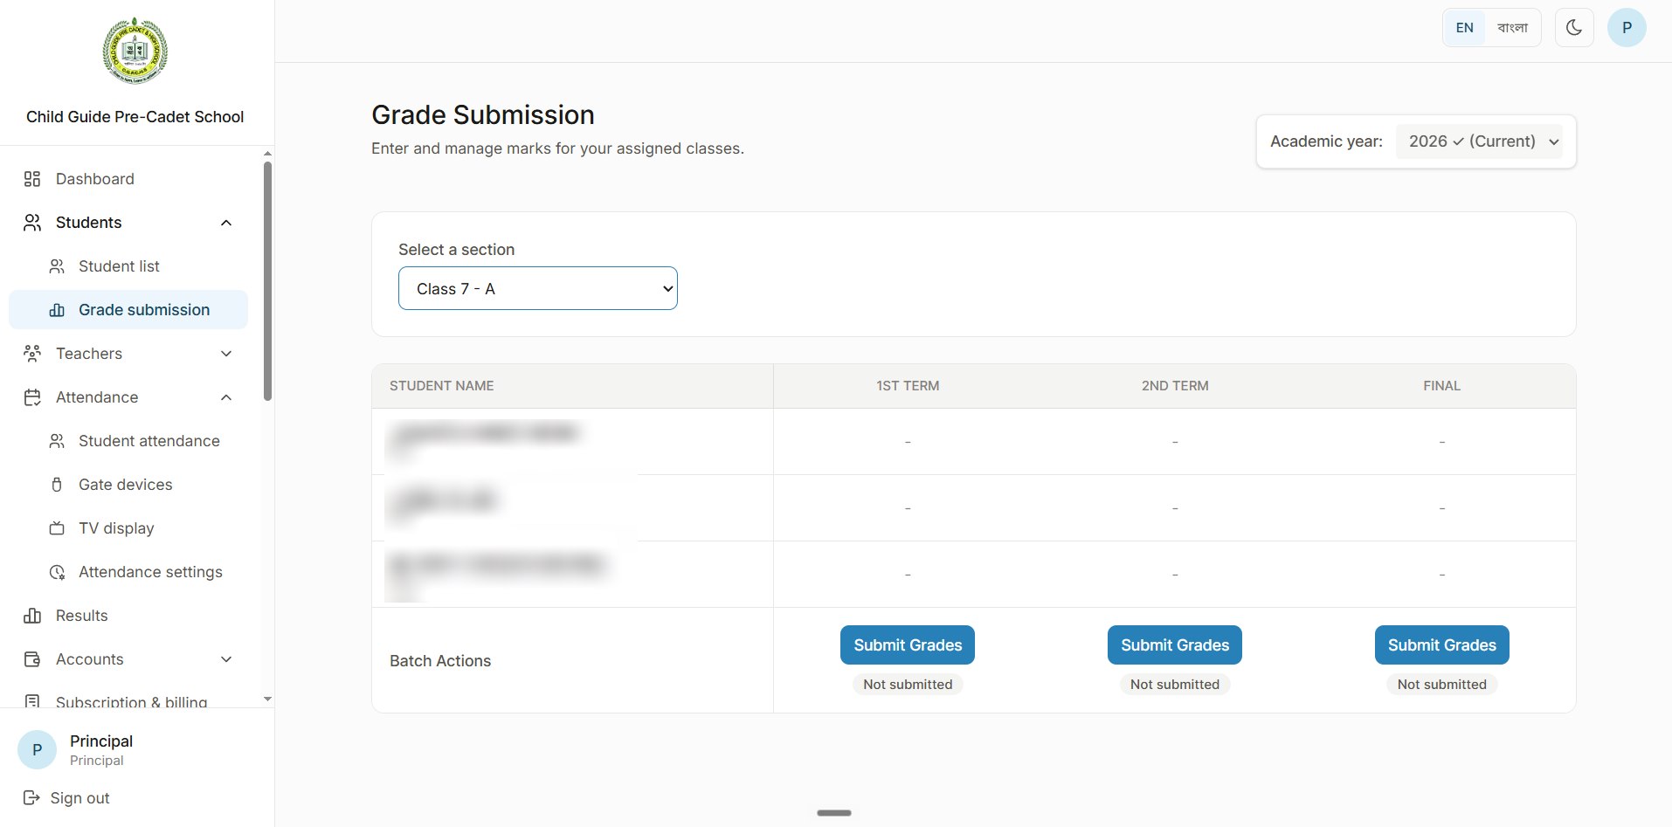Click the Accounts wallet icon
This screenshot has width=1672, height=827.
pos(32,659)
